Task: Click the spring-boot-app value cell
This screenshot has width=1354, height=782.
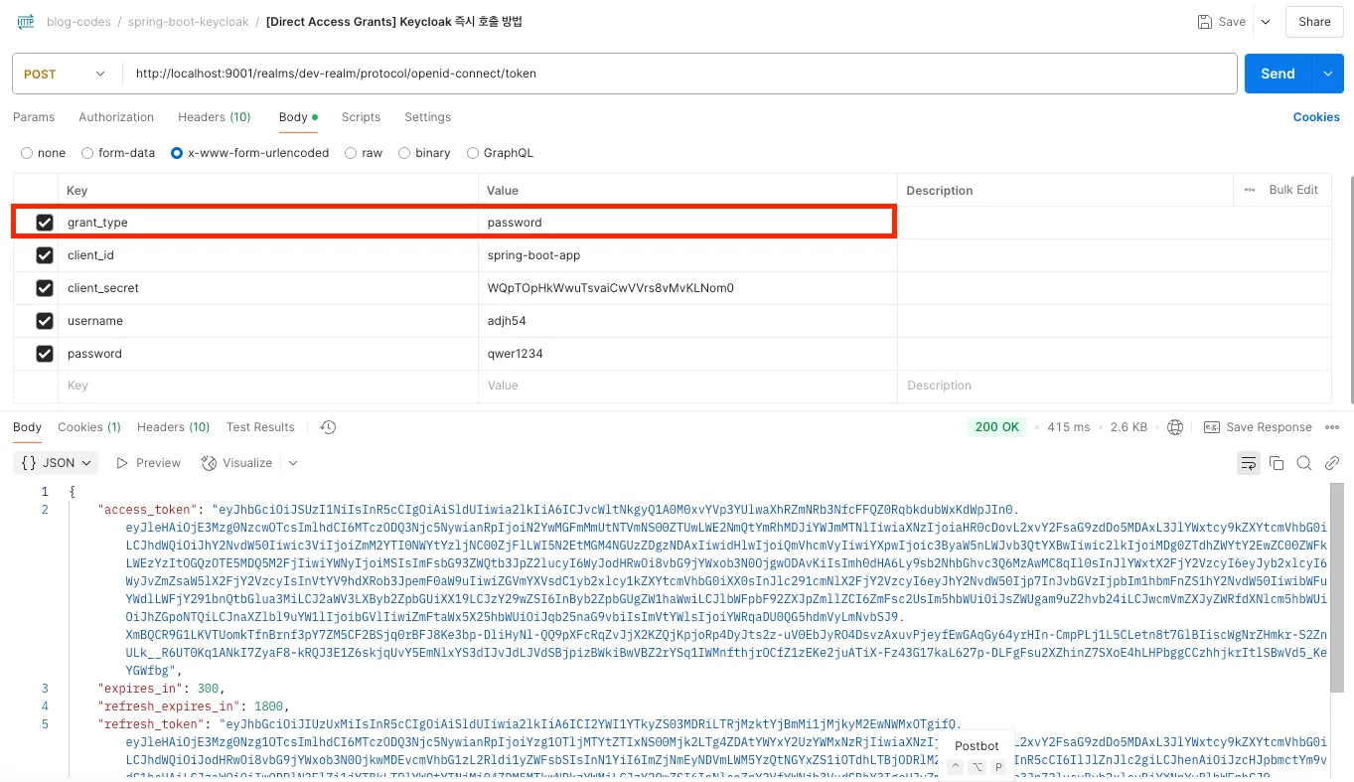Action: pos(687,255)
